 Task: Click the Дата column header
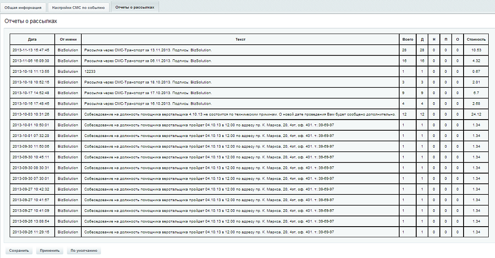(32, 39)
